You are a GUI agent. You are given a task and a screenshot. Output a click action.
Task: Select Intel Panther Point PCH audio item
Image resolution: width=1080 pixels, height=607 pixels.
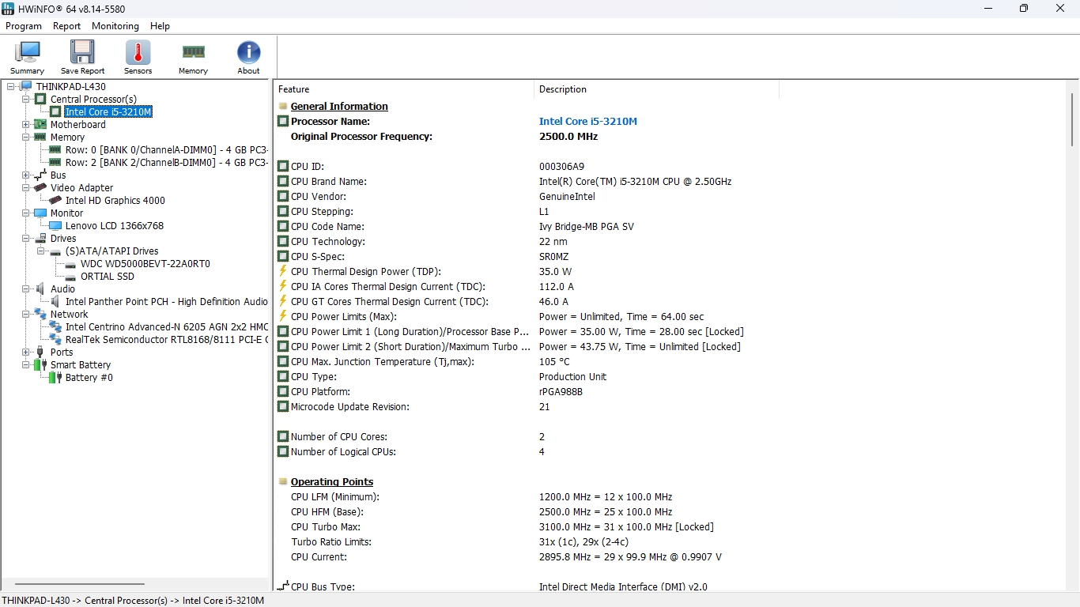[x=167, y=302]
